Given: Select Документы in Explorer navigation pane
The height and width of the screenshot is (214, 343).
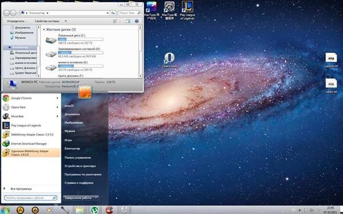Looking at the screenshot, I should [x=20, y=27].
